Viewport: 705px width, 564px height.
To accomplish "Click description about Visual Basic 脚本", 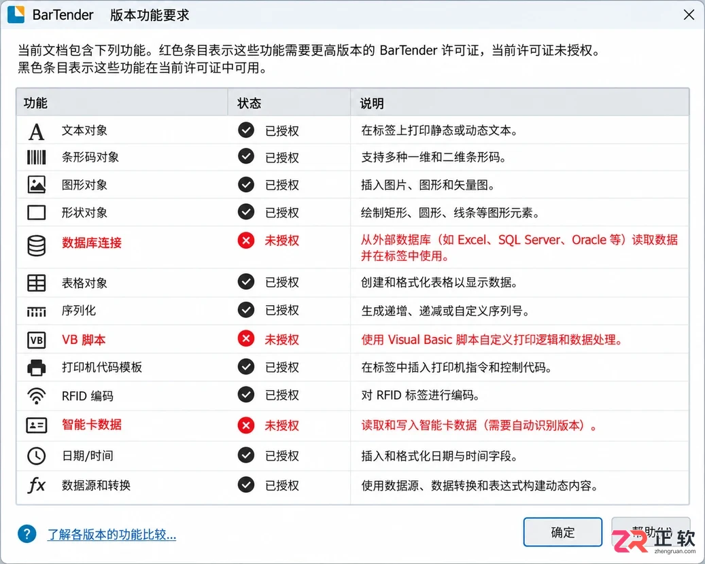I will 492,340.
